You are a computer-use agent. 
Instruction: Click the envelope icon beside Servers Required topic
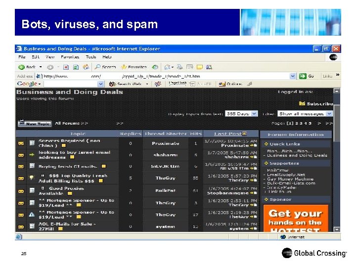[x=21, y=143]
